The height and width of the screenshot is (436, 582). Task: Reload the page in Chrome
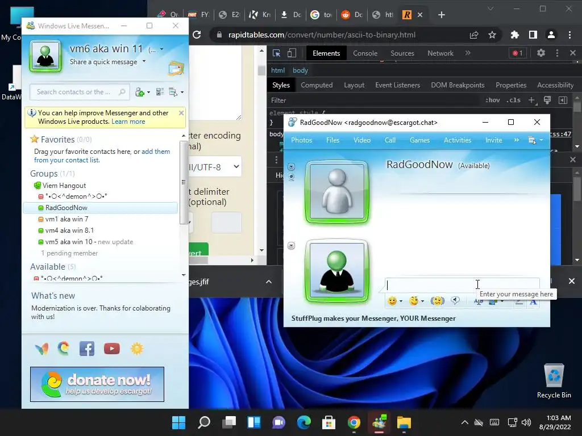[x=197, y=35]
